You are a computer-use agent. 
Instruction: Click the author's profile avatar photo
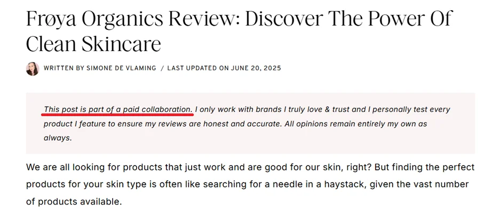tap(33, 69)
